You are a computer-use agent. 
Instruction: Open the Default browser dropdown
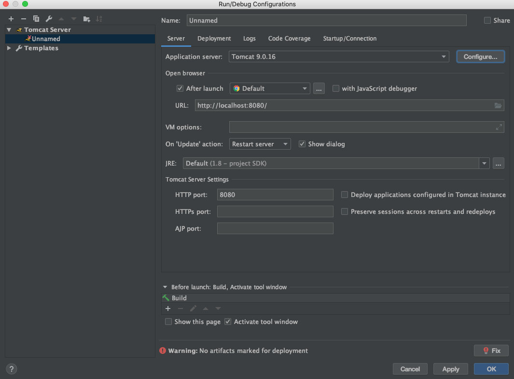click(x=270, y=88)
